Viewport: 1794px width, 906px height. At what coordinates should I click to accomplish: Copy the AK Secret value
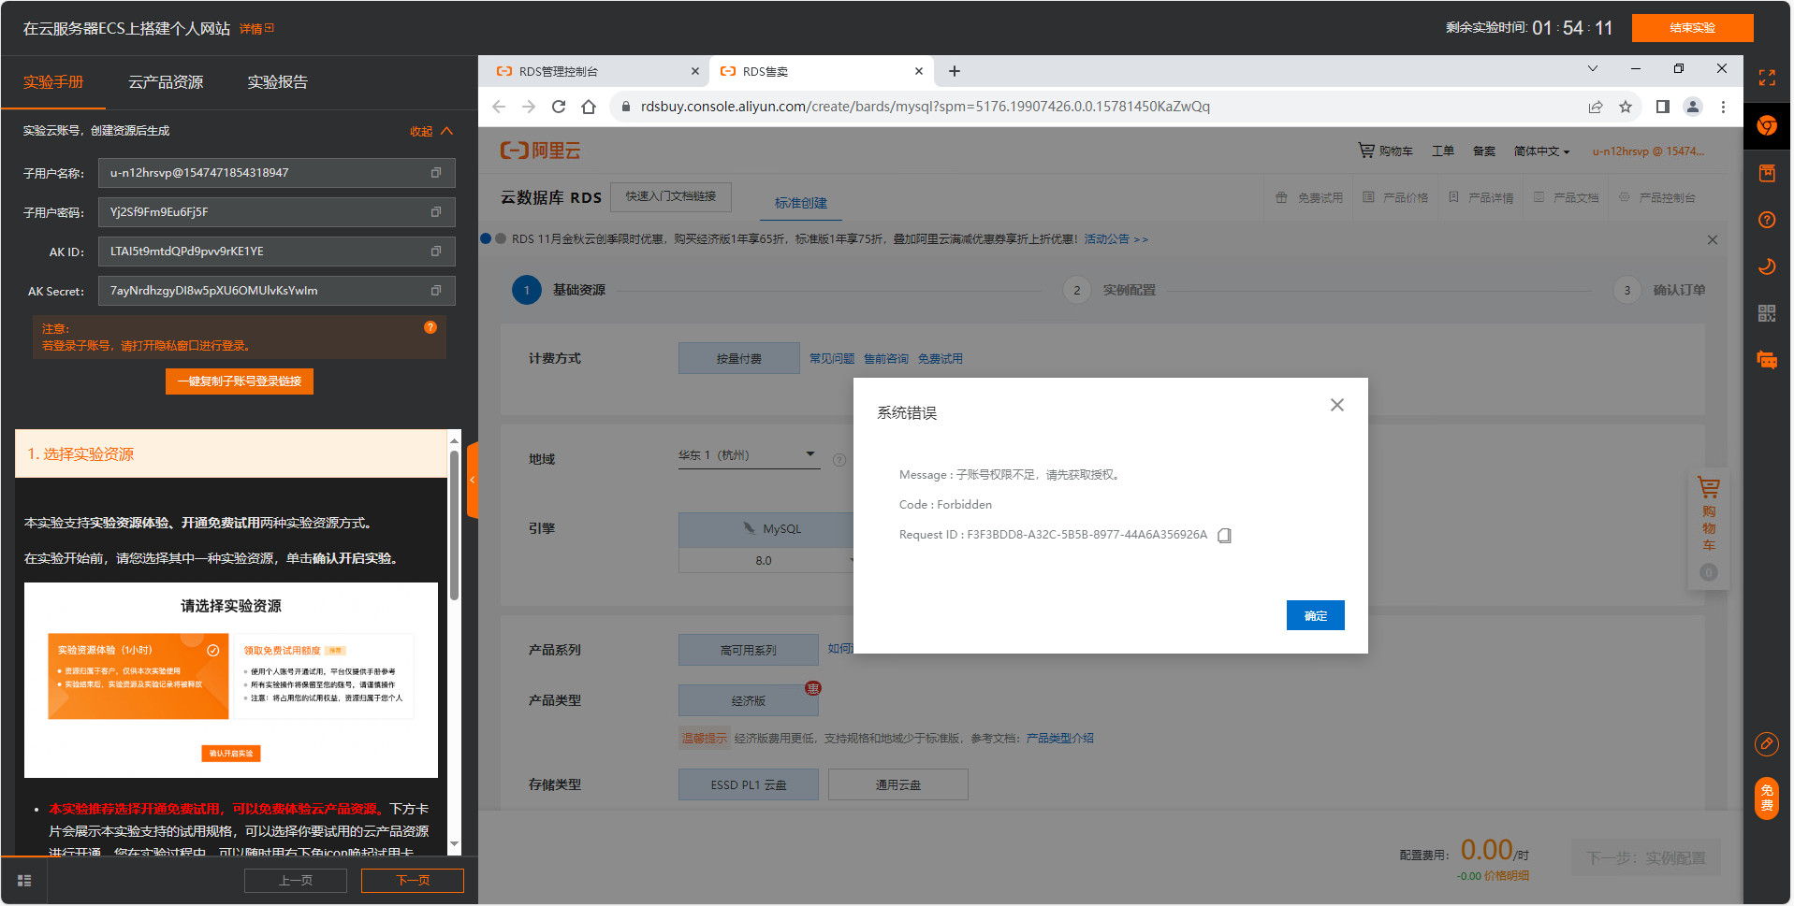pyautogui.click(x=435, y=291)
